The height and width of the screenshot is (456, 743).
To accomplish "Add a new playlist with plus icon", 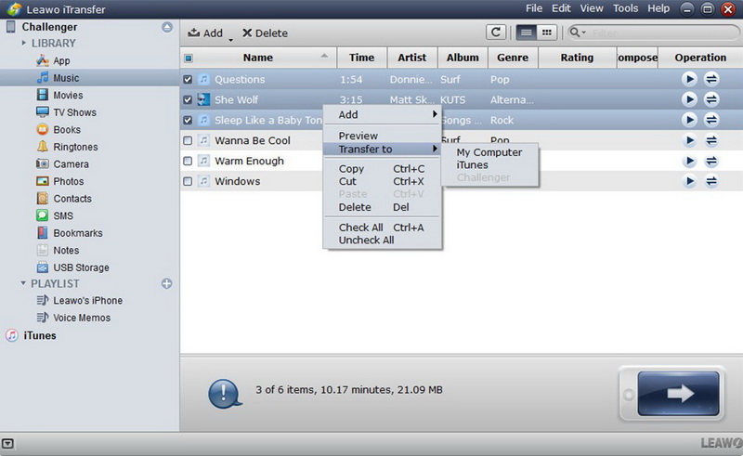I will tap(167, 283).
